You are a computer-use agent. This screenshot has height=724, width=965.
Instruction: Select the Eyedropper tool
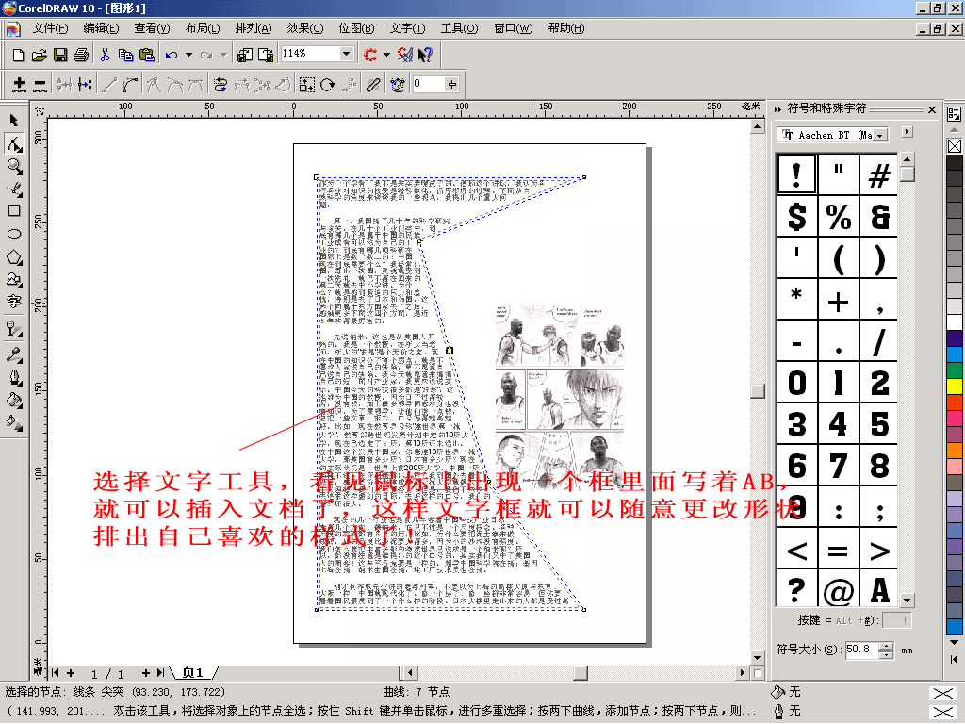click(x=14, y=354)
